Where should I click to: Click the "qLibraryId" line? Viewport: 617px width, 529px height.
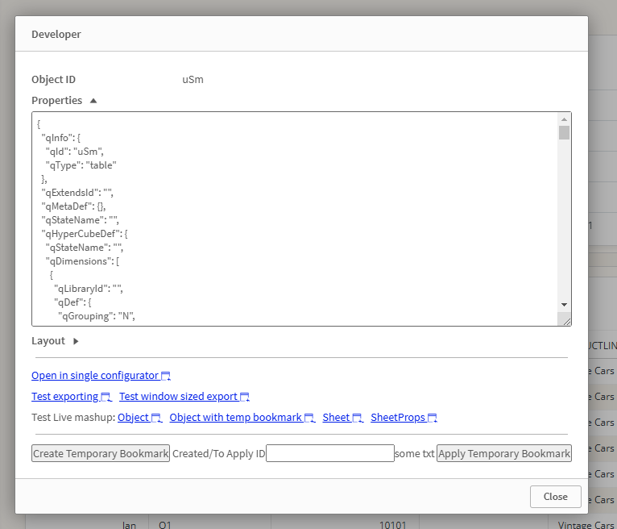[89, 289]
